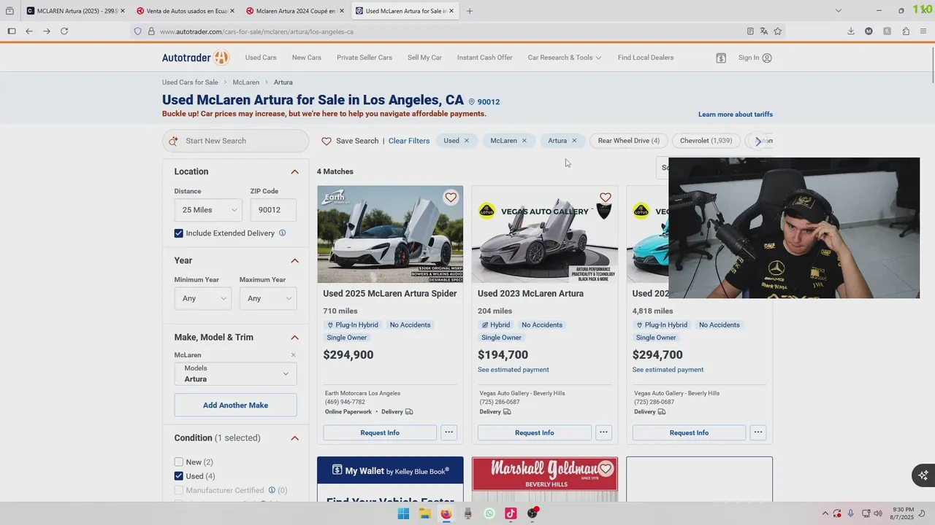
Task: Request Info for 2023 McLaren Artura
Action: click(x=535, y=432)
